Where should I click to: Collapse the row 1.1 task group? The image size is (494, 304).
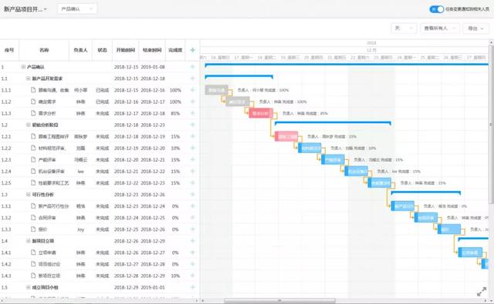tap(29, 79)
